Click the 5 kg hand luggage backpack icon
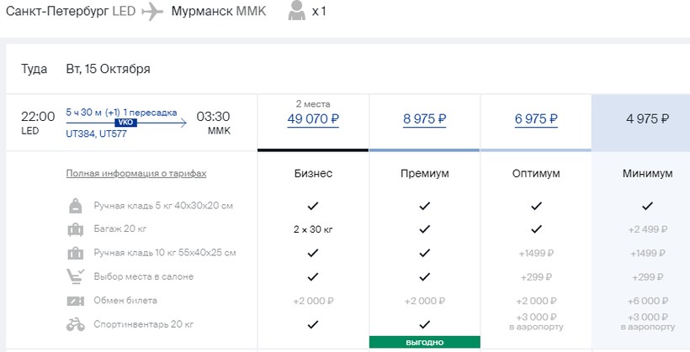This screenshot has height=352, width=690. coord(76,206)
